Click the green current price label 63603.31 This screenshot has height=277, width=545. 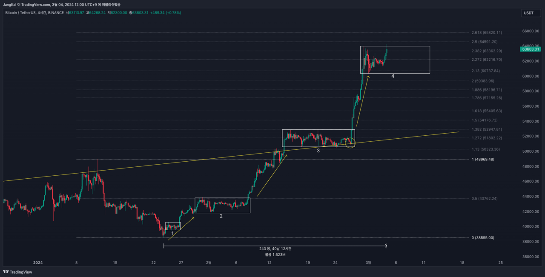(x=530, y=49)
